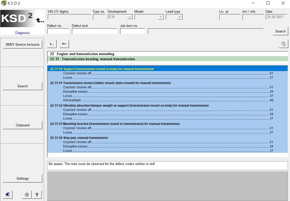Click the Defect text input field
This screenshot has width=290, height=201.
coord(94,31)
